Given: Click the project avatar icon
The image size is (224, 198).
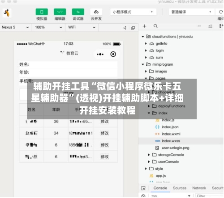Looking at the screenshot, I should pyautogui.click(x=7, y=13).
